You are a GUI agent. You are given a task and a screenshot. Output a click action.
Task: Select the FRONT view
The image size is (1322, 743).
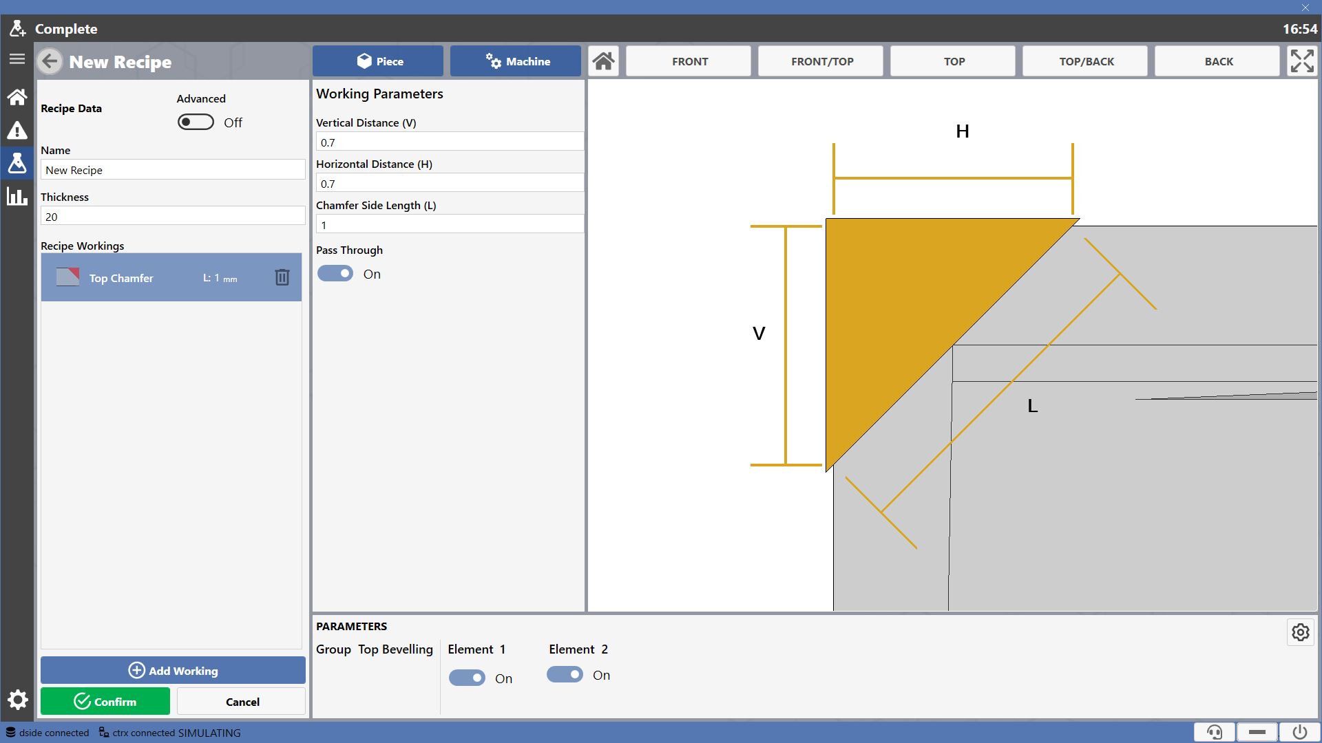689,61
